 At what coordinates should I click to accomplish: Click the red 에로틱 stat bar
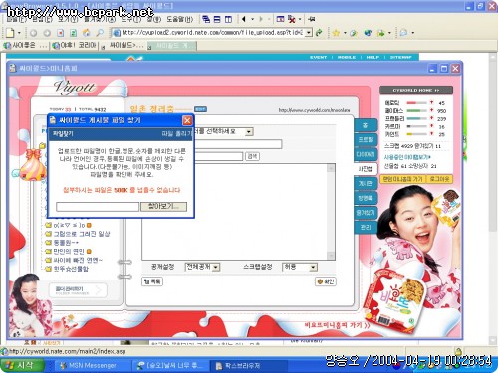coord(417,103)
